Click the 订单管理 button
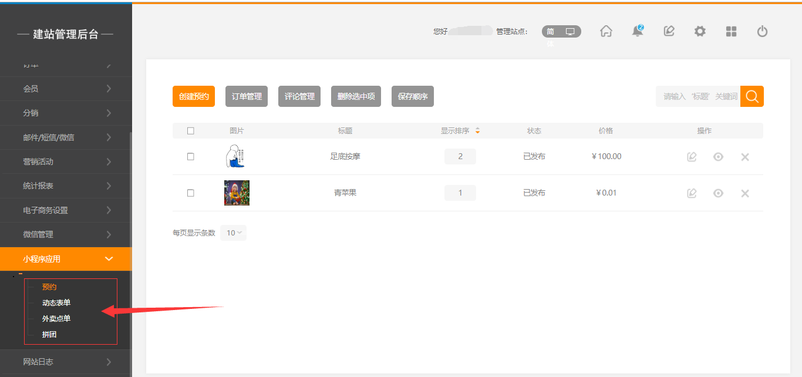802x377 pixels. click(x=247, y=96)
